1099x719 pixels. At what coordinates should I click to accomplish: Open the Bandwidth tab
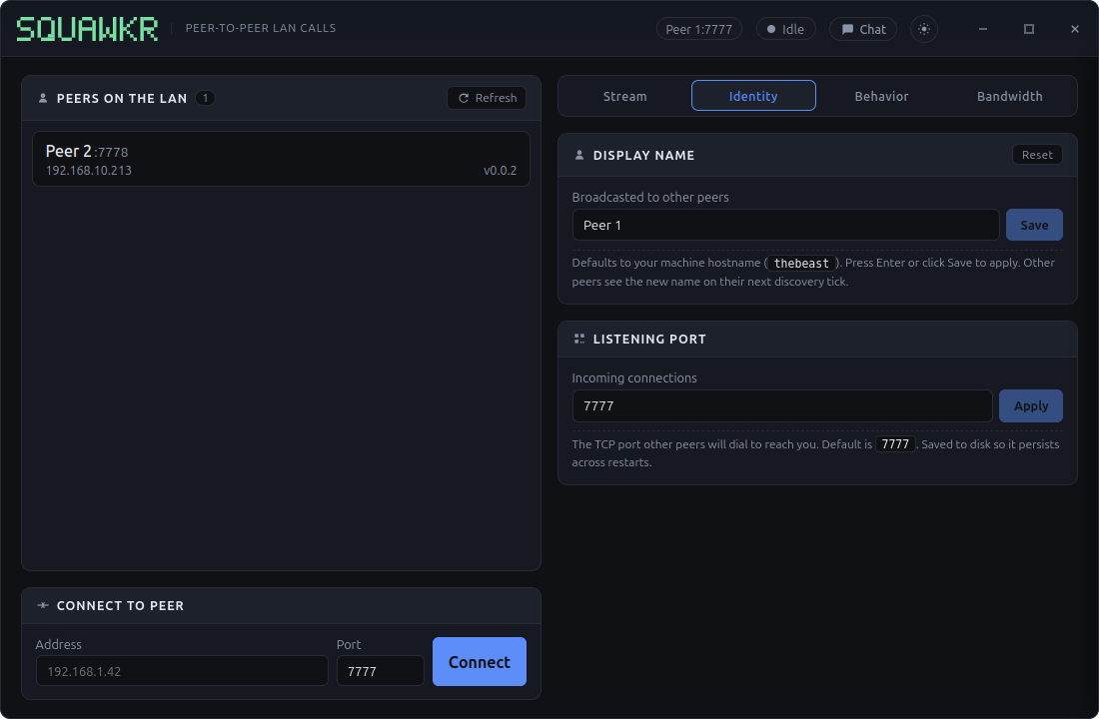1009,96
